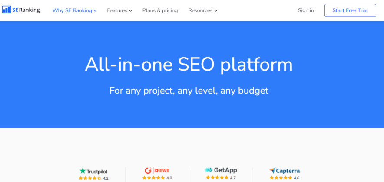Open the Features dropdown menu
Image resolution: width=384 pixels, height=182 pixels.
click(119, 10)
